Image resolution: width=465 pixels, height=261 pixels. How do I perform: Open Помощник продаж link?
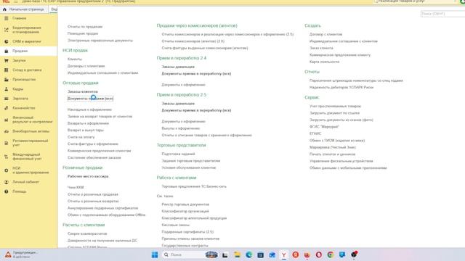click(x=82, y=33)
